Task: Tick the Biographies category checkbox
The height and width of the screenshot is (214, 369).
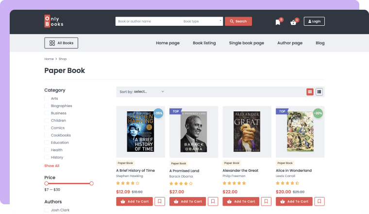Action: (47, 106)
